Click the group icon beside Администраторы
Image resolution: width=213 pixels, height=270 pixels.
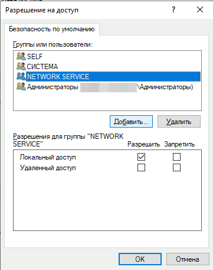point(21,87)
